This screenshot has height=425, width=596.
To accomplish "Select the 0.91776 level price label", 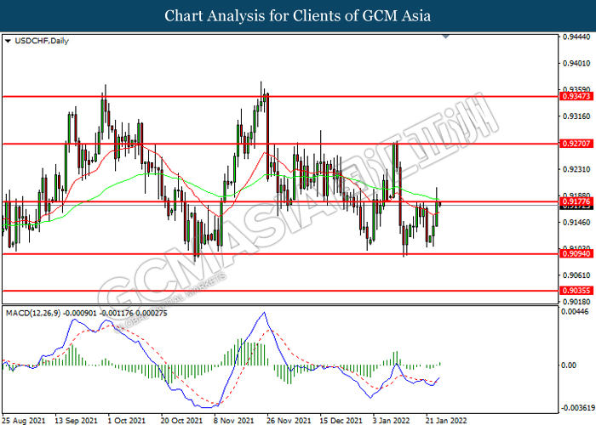I will coord(576,201).
